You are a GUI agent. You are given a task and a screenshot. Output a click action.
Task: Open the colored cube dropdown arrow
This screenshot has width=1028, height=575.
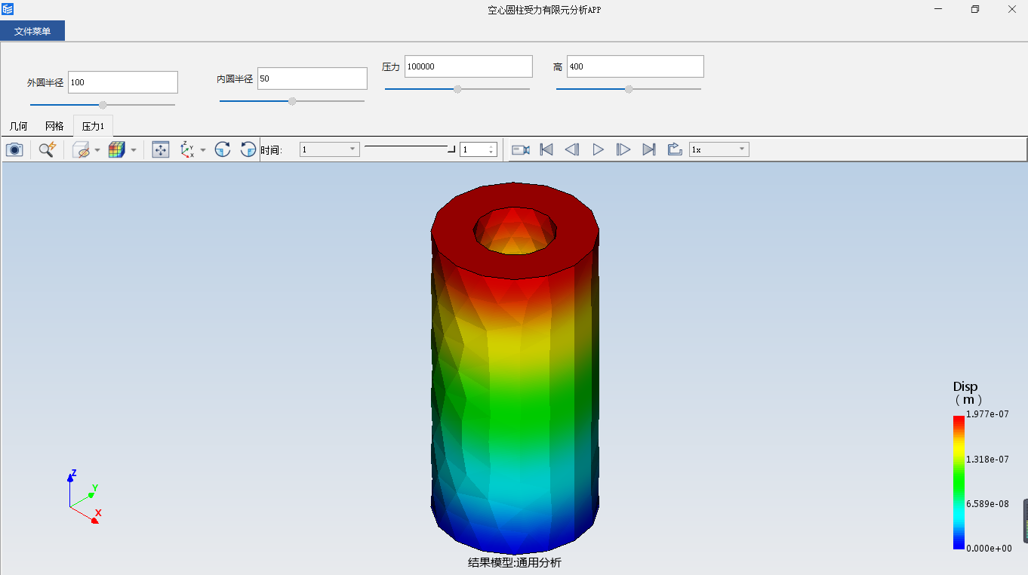(134, 150)
